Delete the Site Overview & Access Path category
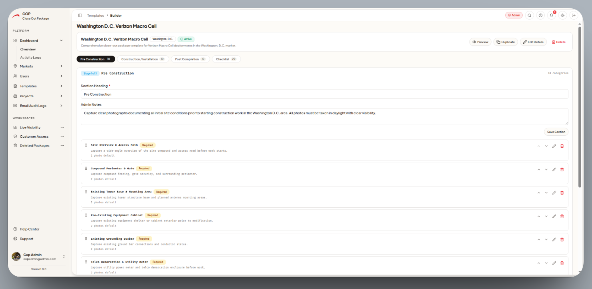The image size is (592, 289). [x=562, y=146]
